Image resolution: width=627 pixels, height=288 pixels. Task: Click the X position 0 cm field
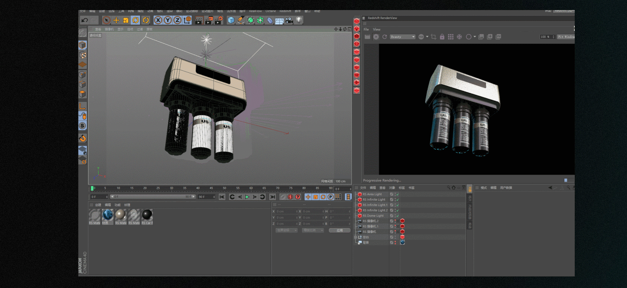click(x=287, y=212)
